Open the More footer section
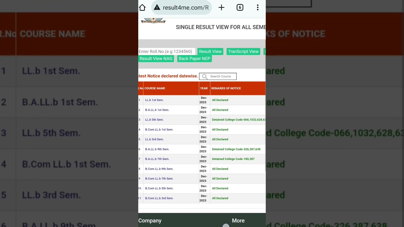 (x=238, y=221)
